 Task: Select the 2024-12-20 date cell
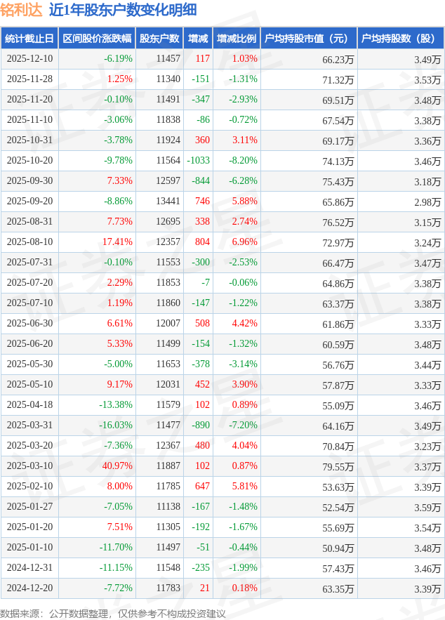(x=29, y=588)
